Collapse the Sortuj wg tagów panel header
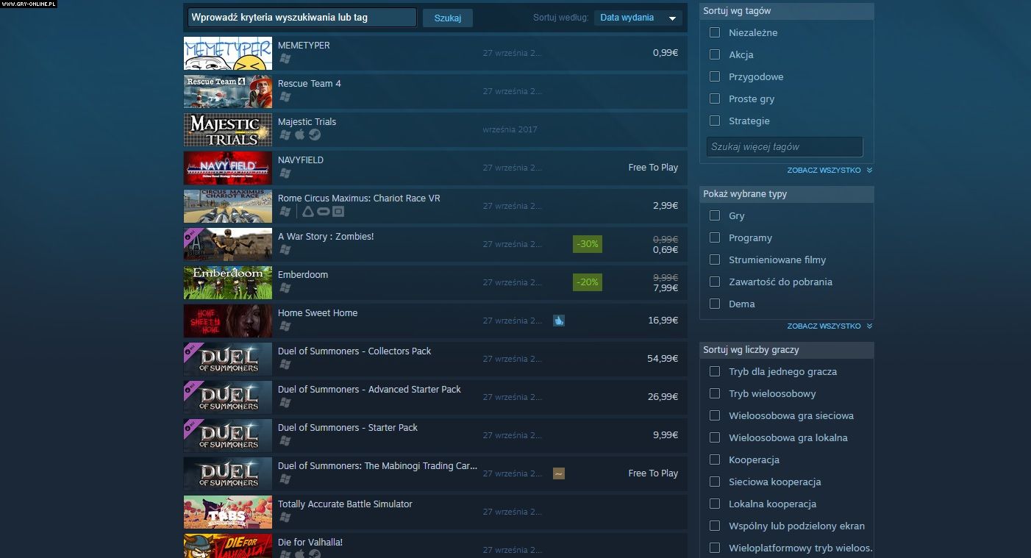This screenshot has width=1031, height=558. coord(786,11)
